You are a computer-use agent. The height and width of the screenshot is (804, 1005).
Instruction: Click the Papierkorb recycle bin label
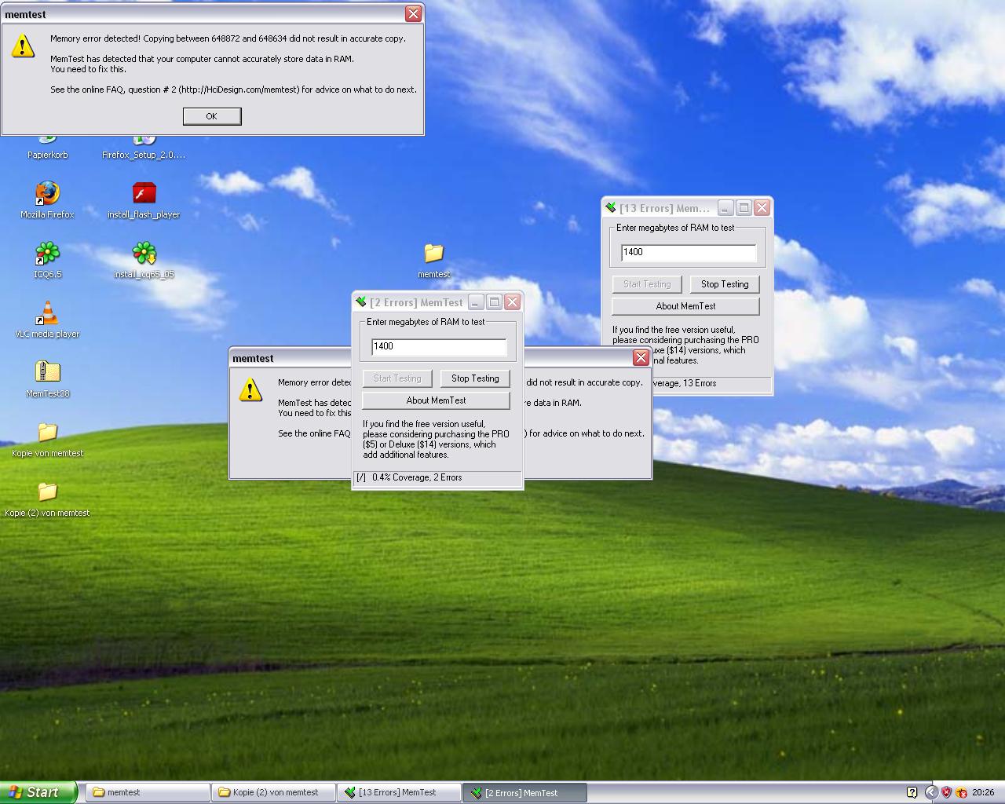pos(47,155)
